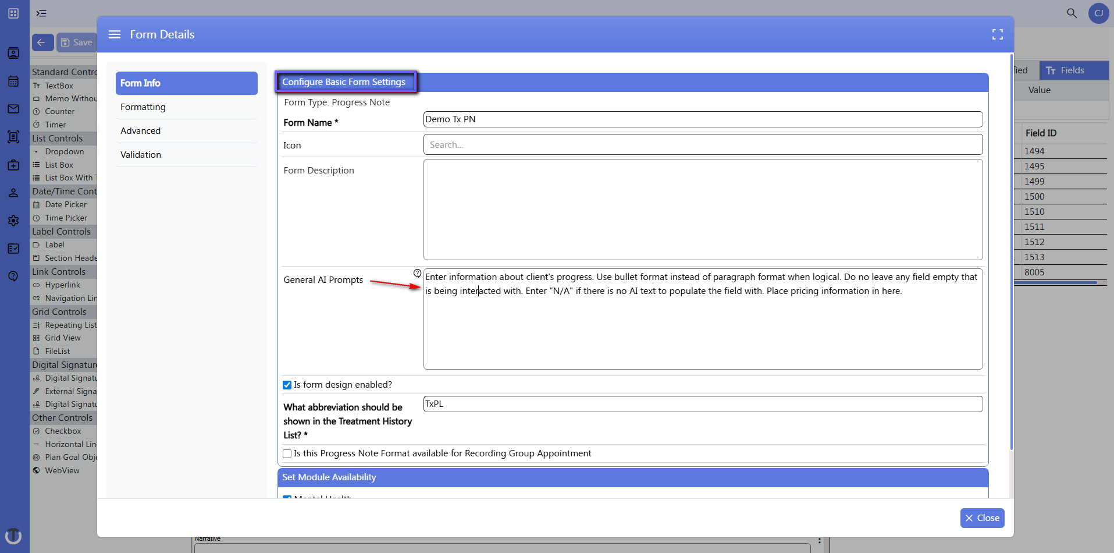
Task: Expand the dialog with the fullscreen icon
Action: coord(997,34)
